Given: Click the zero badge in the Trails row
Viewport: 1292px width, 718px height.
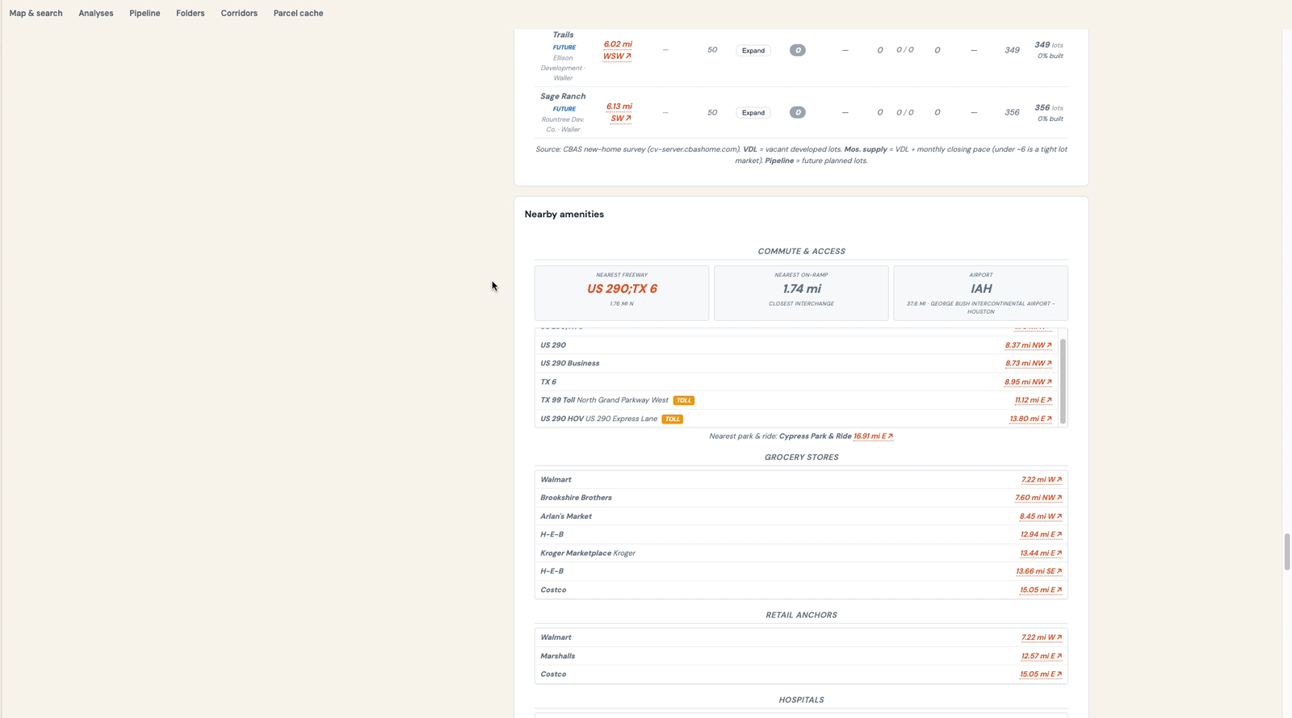Looking at the screenshot, I should click(x=797, y=50).
